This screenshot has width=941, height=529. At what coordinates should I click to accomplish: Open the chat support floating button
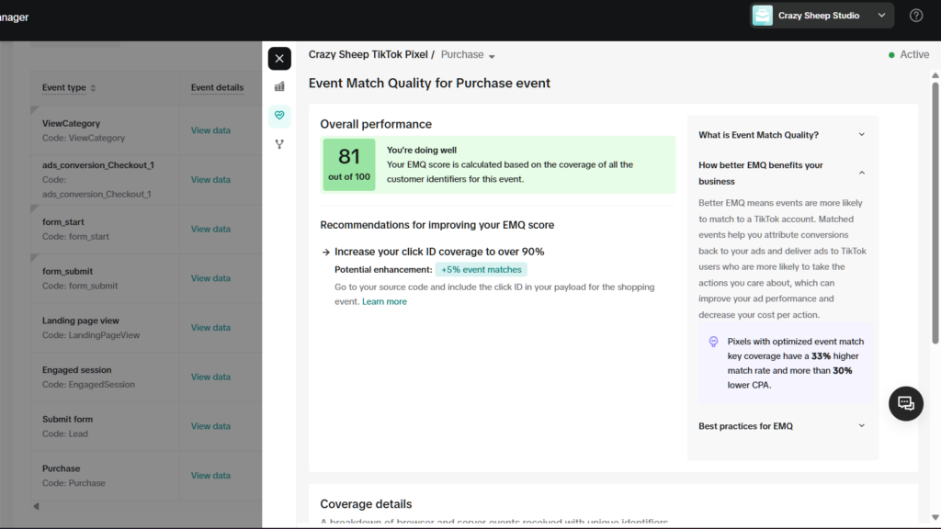point(905,403)
